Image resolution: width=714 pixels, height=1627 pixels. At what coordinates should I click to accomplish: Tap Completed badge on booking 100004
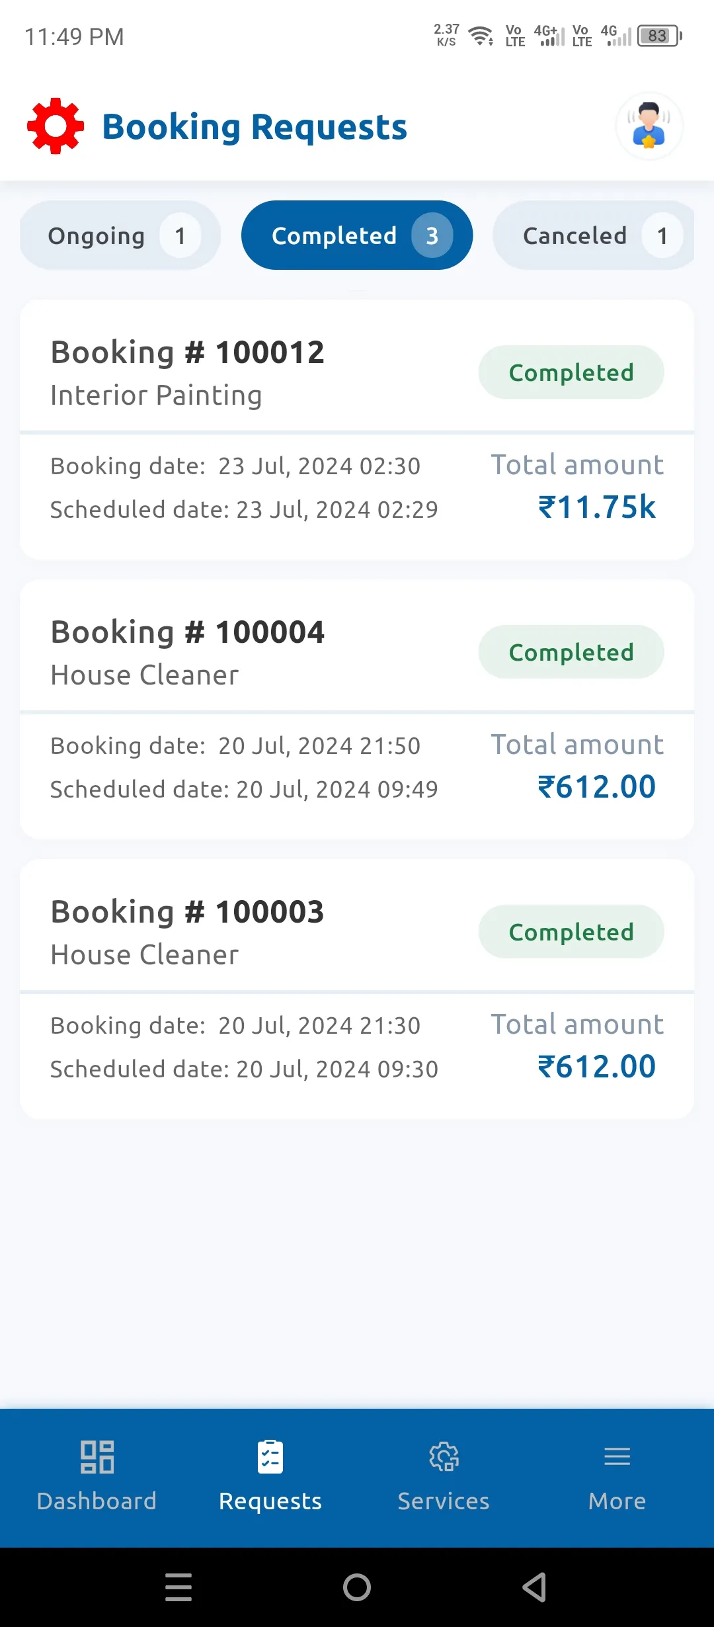pyautogui.click(x=571, y=652)
